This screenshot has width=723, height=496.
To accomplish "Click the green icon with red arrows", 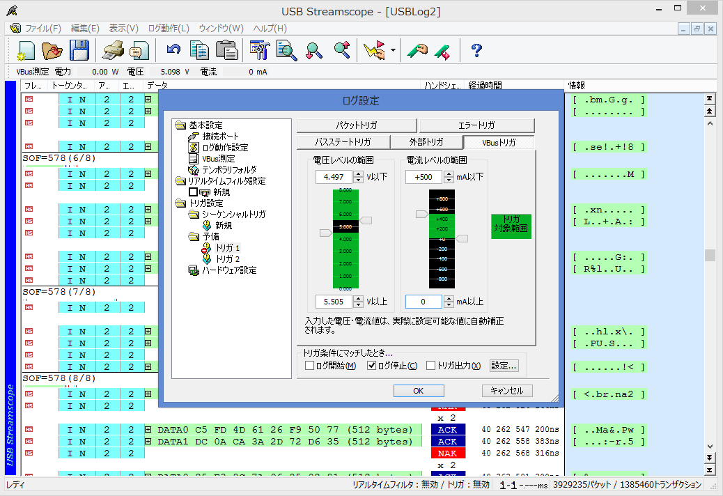I will [443, 51].
